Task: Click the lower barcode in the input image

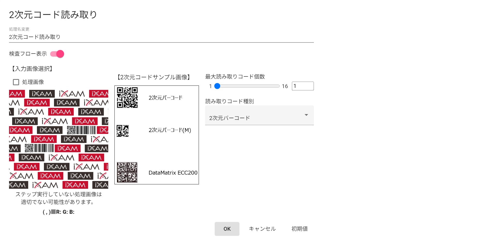Action: click(39, 148)
